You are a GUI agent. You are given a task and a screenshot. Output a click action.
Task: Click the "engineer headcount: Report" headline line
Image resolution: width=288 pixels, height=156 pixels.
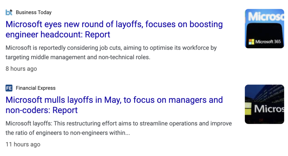(x=58, y=35)
